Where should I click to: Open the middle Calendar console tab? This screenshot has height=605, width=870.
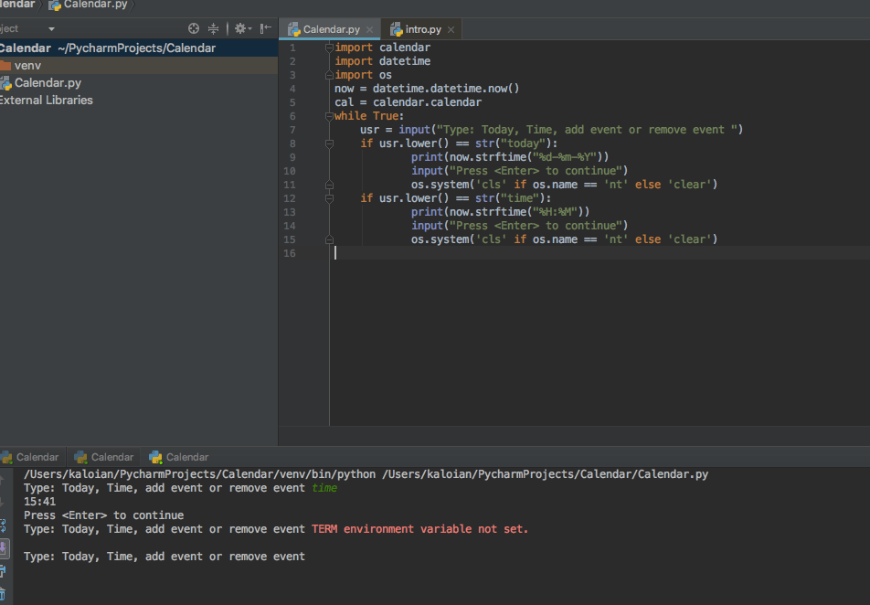pyautogui.click(x=103, y=456)
